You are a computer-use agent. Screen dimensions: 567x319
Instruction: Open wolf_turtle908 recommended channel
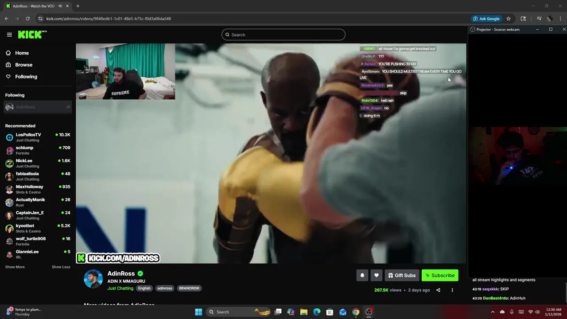pos(38,241)
